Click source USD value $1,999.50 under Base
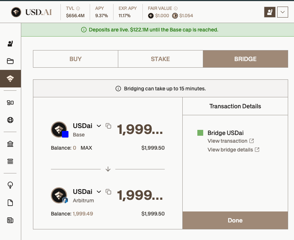 tap(153, 148)
